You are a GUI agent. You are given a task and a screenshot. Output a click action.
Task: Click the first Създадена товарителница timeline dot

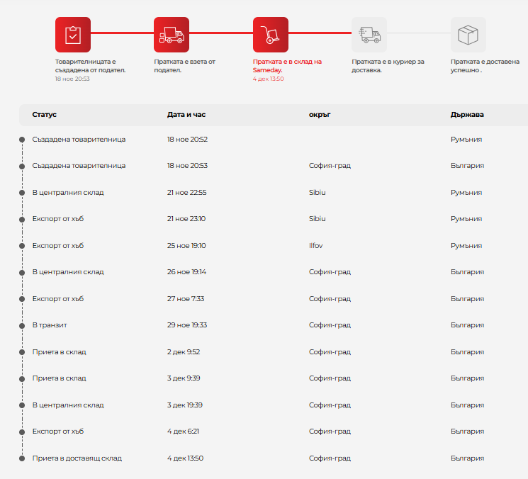pyautogui.click(x=22, y=140)
